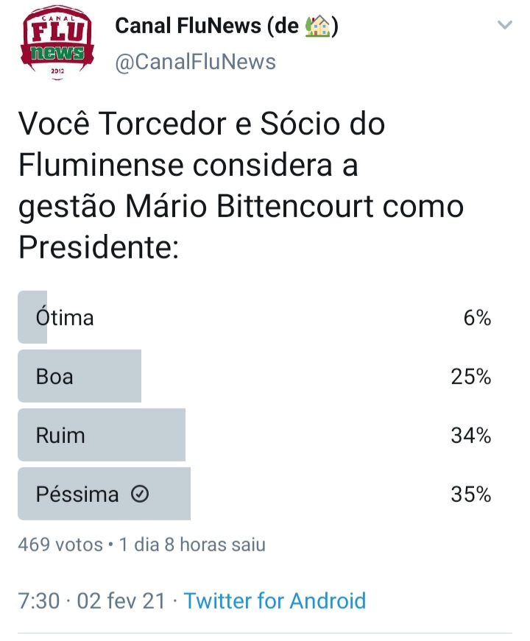Select the Ótima poll option
This screenshot has height=641, width=530.
coord(255,317)
